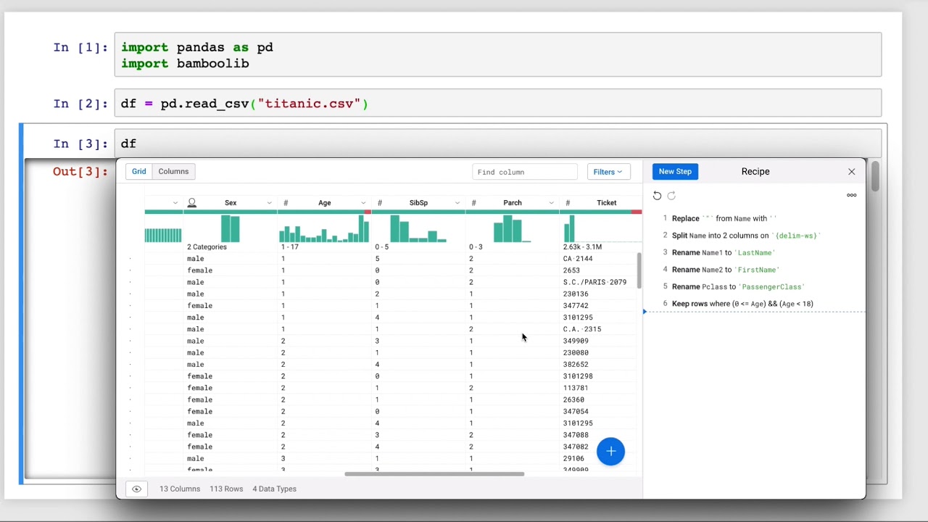Screen dimensions: 928x522
Task: Click the eye icon in the status bar
Action: coord(136,489)
